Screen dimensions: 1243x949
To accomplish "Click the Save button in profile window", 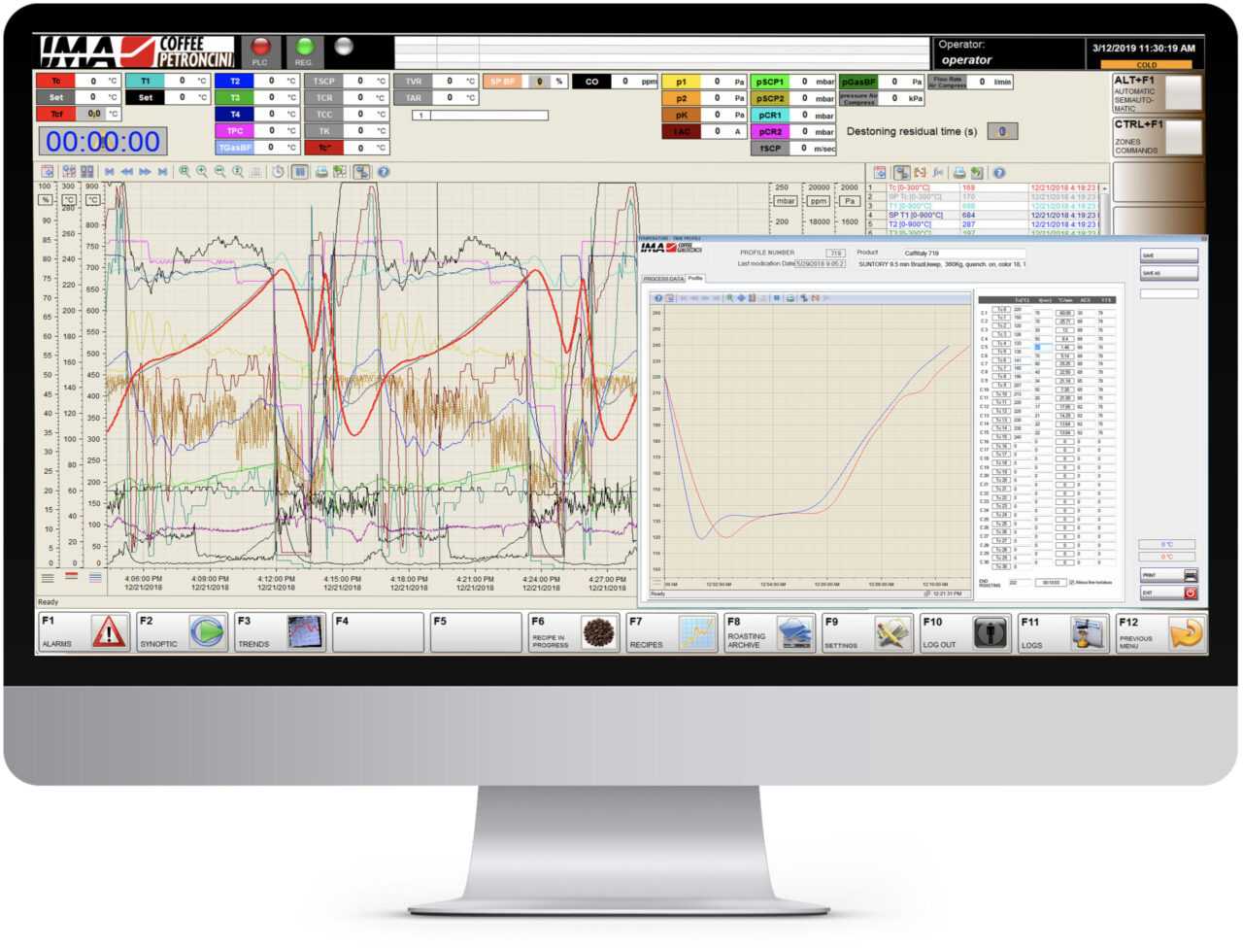I will click(1168, 255).
